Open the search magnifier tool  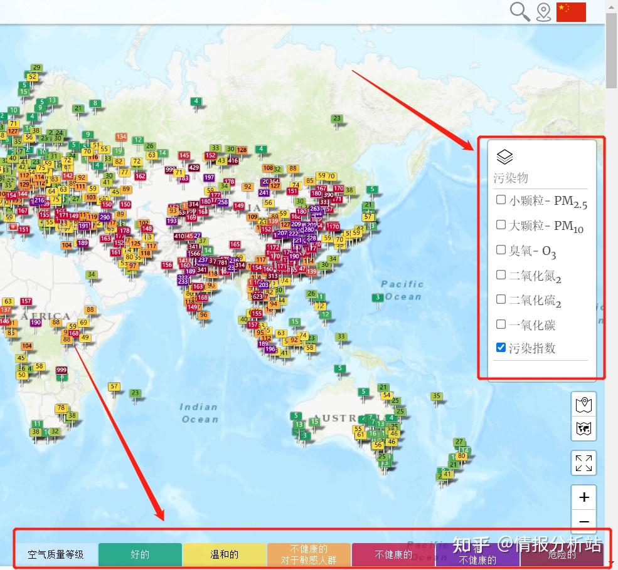[519, 12]
